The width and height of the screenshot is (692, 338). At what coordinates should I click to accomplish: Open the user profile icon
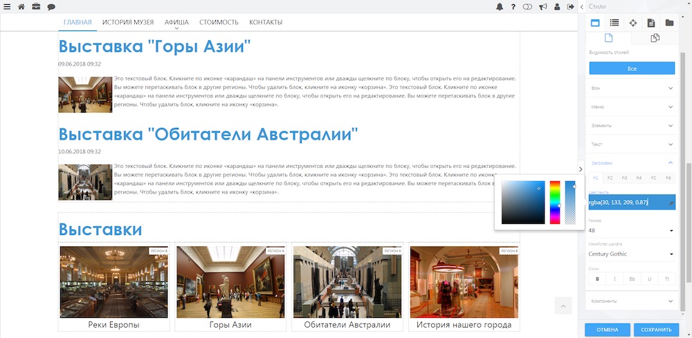[557, 7]
